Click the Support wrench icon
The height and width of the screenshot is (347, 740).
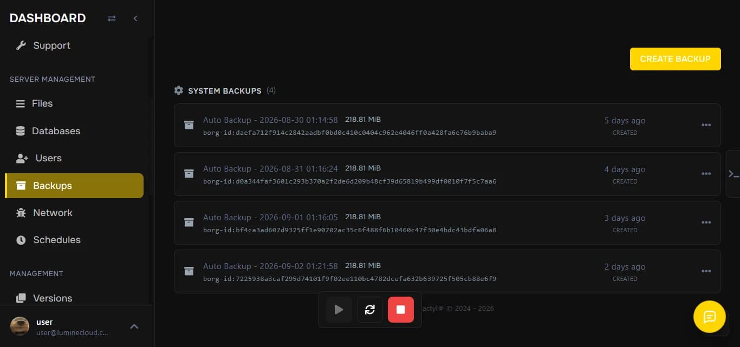21,45
